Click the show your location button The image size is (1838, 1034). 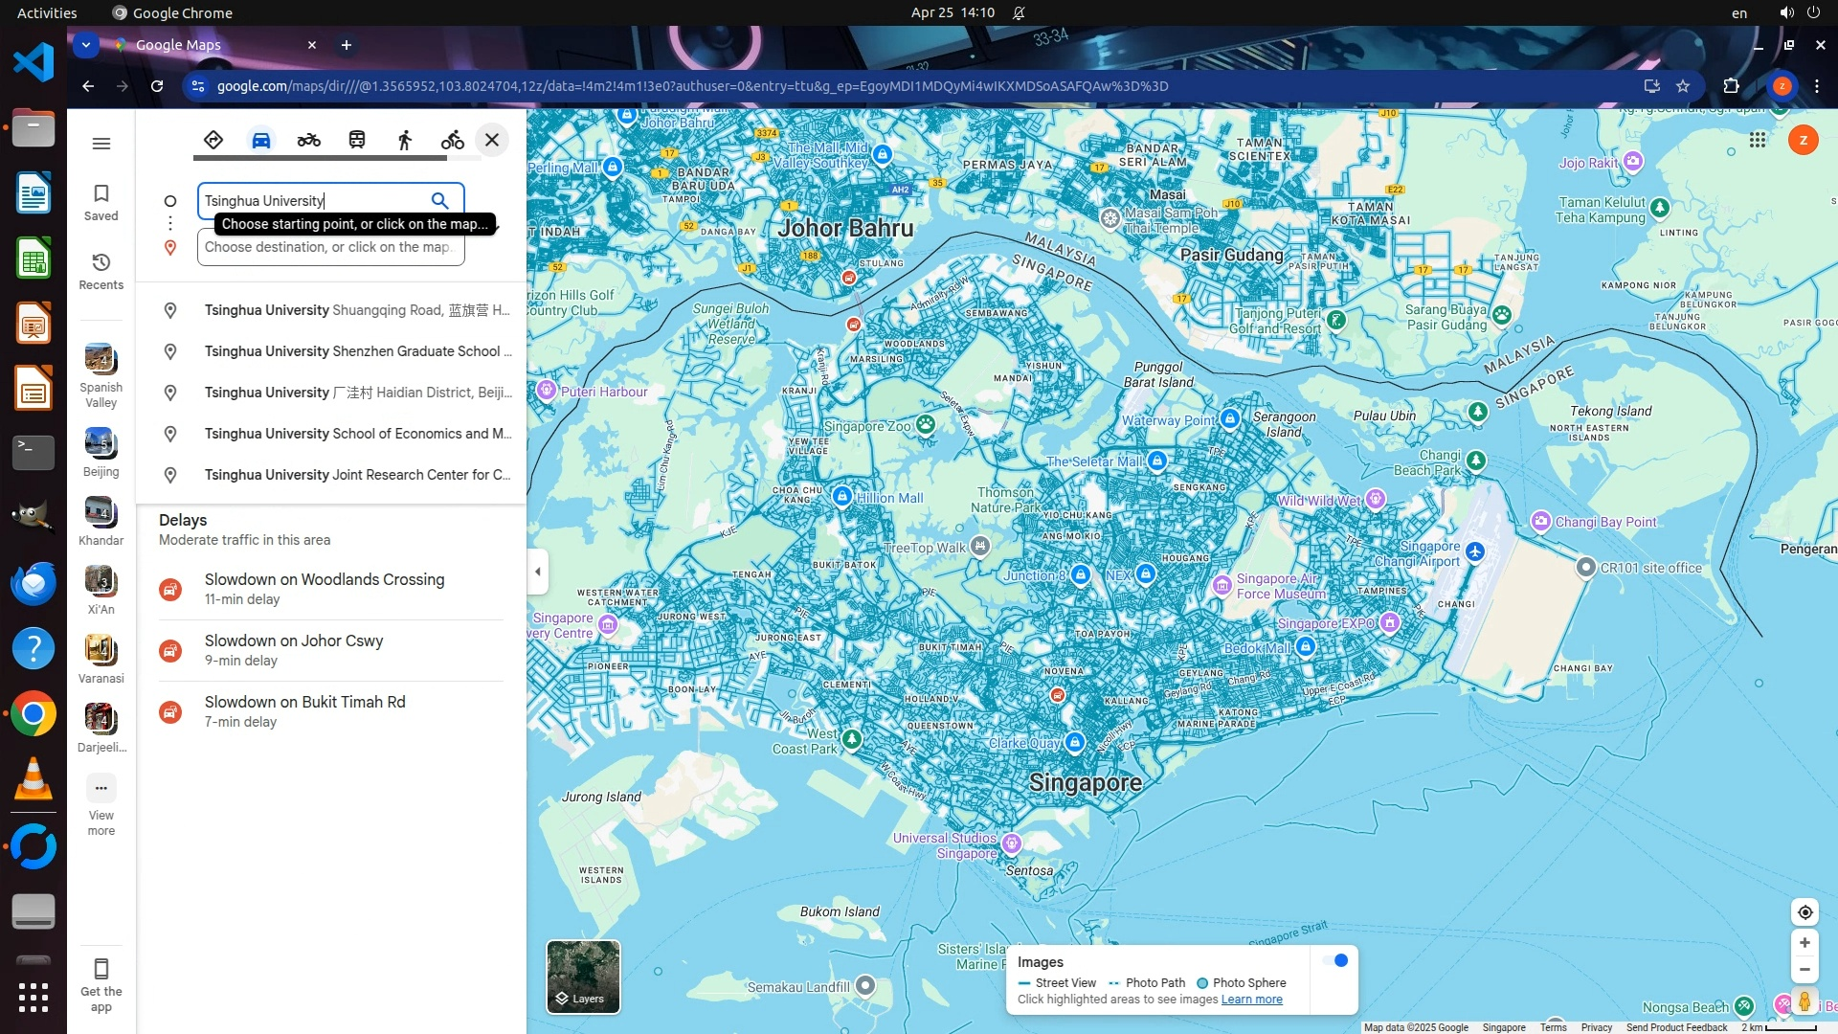point(1804,912)
